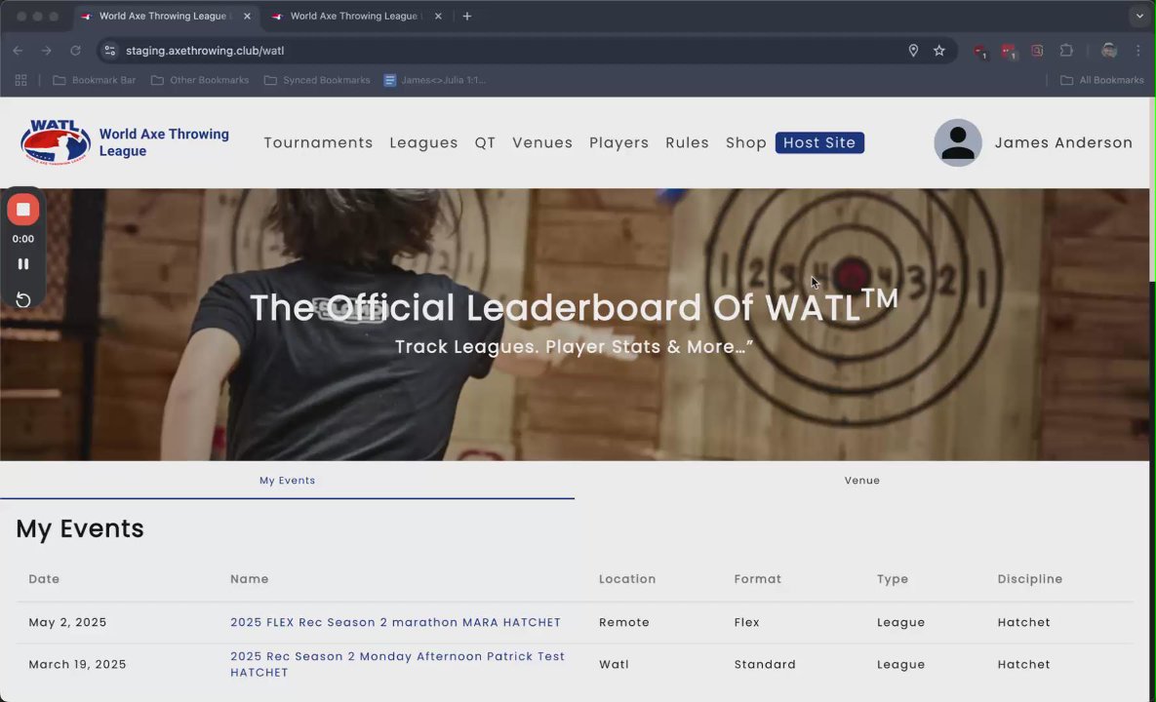Click the Date column header
The height and width of the screenshot is (702, 1156).
[44, 579]
